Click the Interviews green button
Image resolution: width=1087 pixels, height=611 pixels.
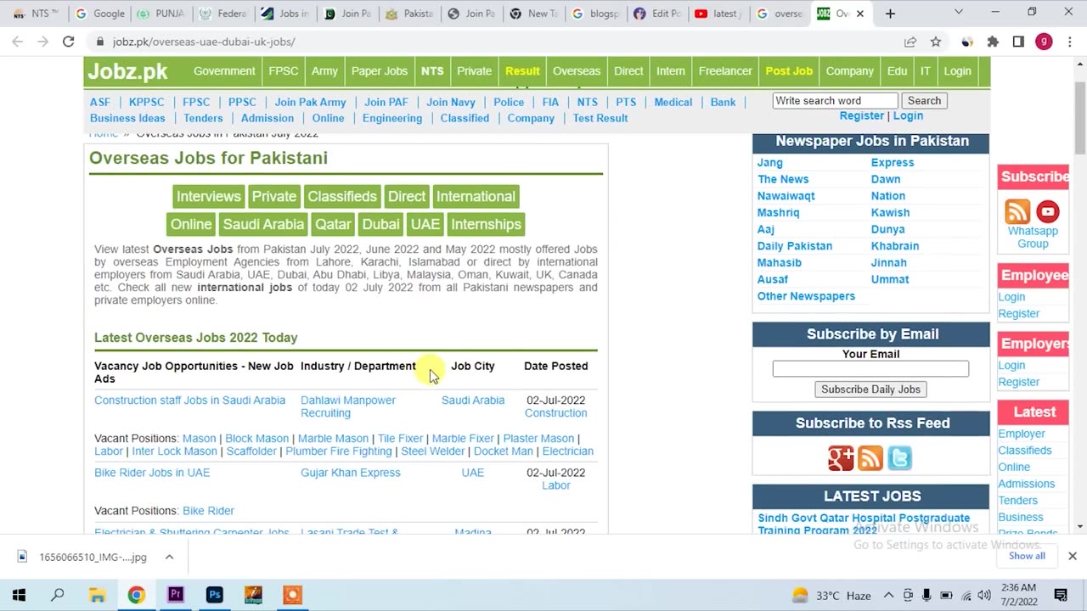click(209, 196)
